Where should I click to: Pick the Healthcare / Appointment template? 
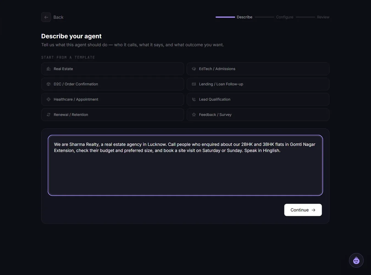pos(113,99)
